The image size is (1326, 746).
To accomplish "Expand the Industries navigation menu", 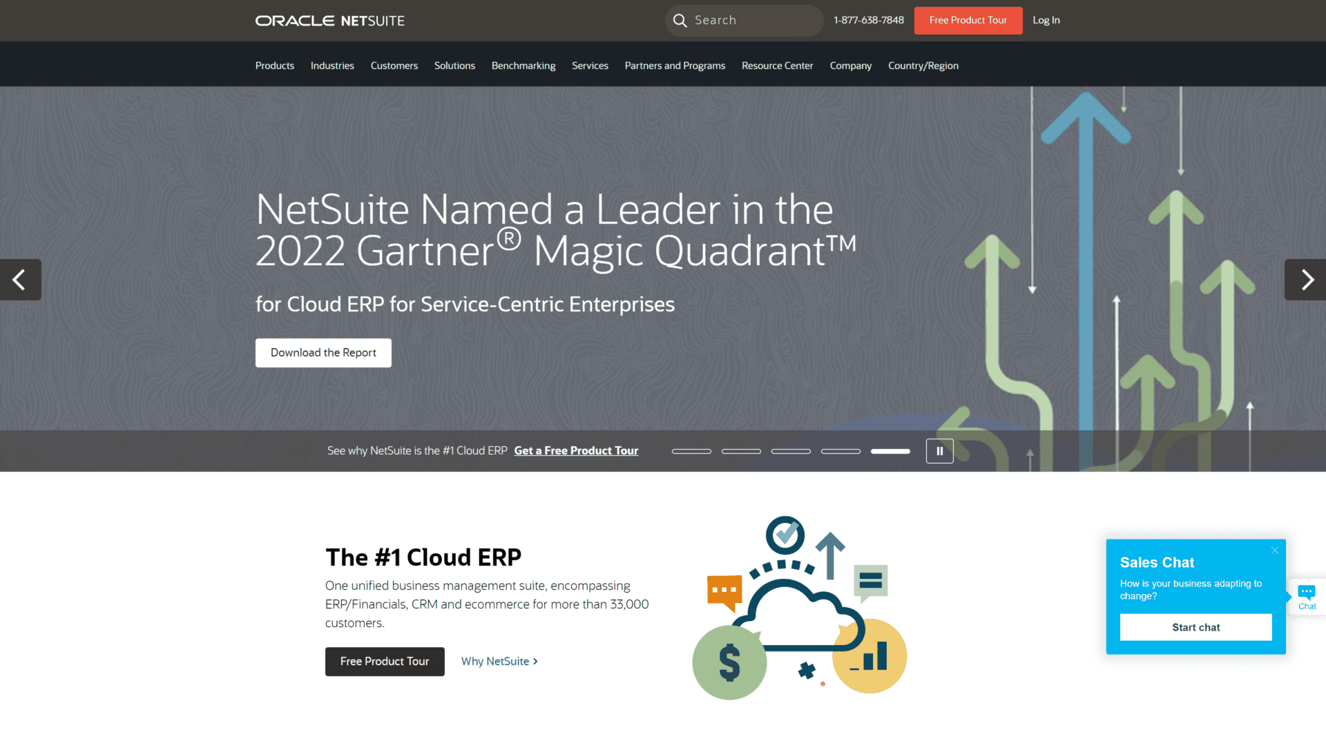I will (332, 65).
